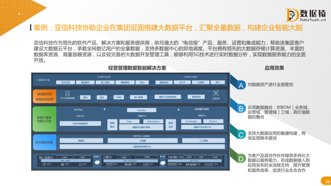Image resolution: width=331 pixels, height=186 pixels.
Task: Click the 业务运营 box
Action: click(66, 82)
